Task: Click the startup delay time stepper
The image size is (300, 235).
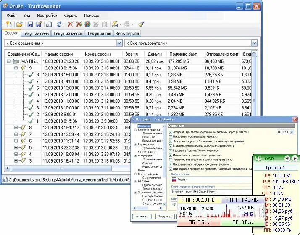Action: tap(292, 132)
